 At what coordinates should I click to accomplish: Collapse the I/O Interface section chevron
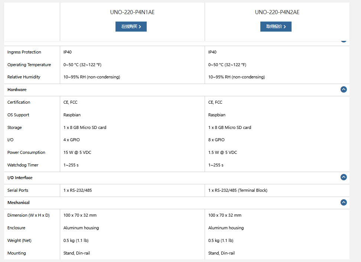pos(344,177)
